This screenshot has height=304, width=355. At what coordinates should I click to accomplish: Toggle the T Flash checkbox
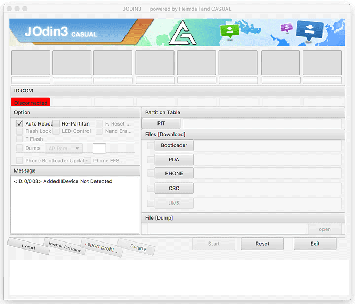pyautogui.click(x=19, y=139)
